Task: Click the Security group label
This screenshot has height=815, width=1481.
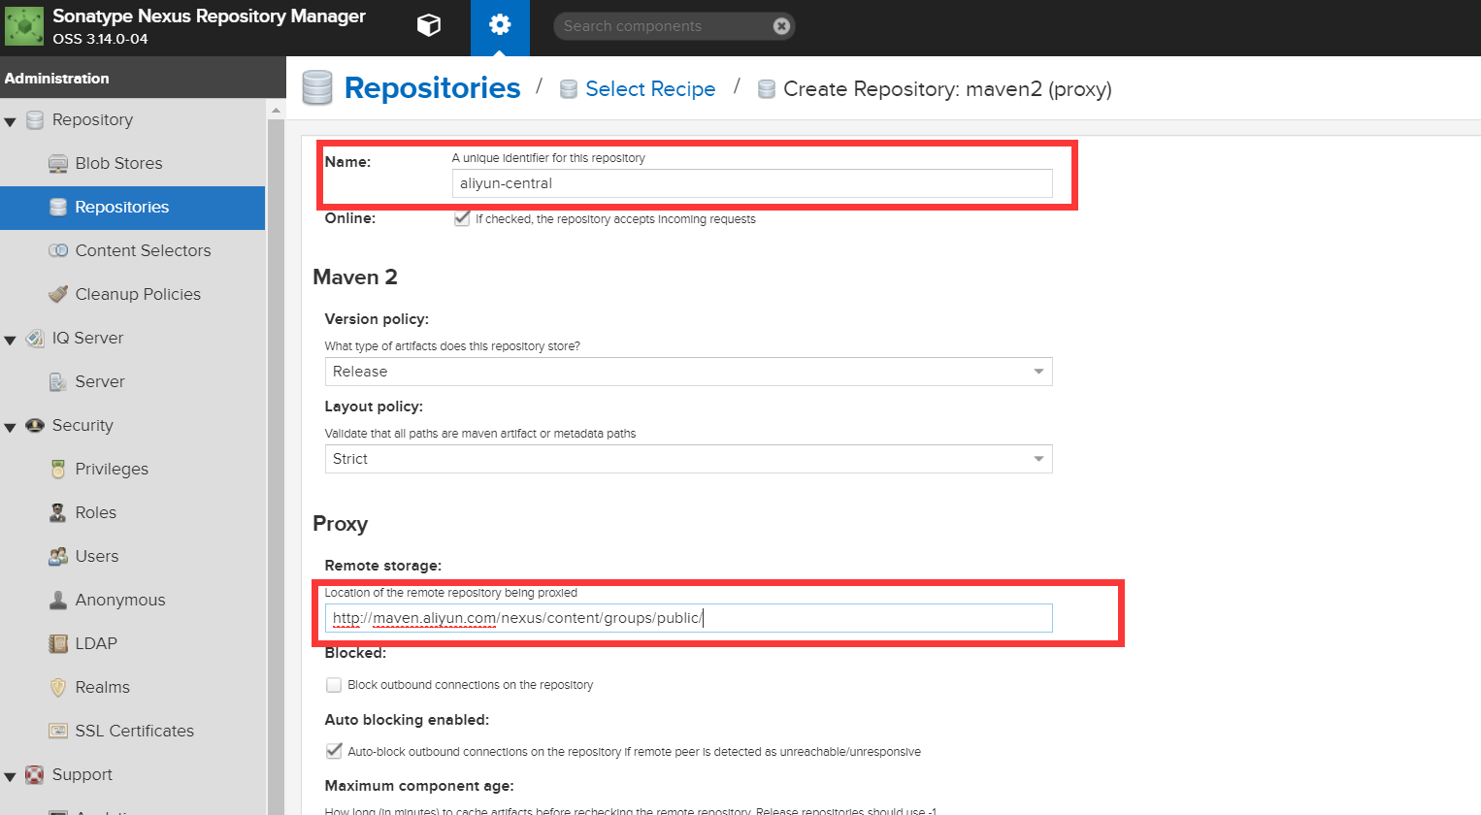Action: (x=82, y=425)
